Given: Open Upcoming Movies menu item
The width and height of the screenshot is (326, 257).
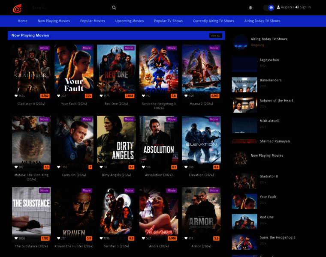Looking at the screenshot, I should [x=130, y=21].
